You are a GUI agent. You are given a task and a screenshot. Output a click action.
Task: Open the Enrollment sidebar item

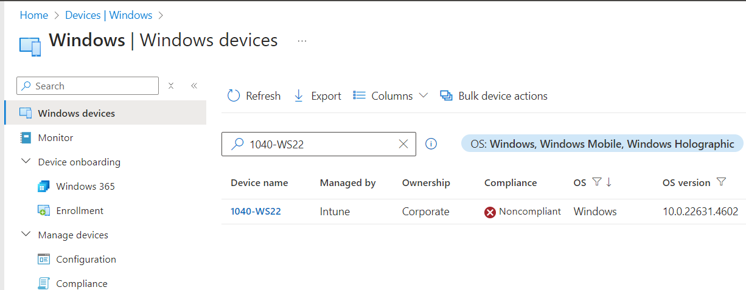pos(79,210)
